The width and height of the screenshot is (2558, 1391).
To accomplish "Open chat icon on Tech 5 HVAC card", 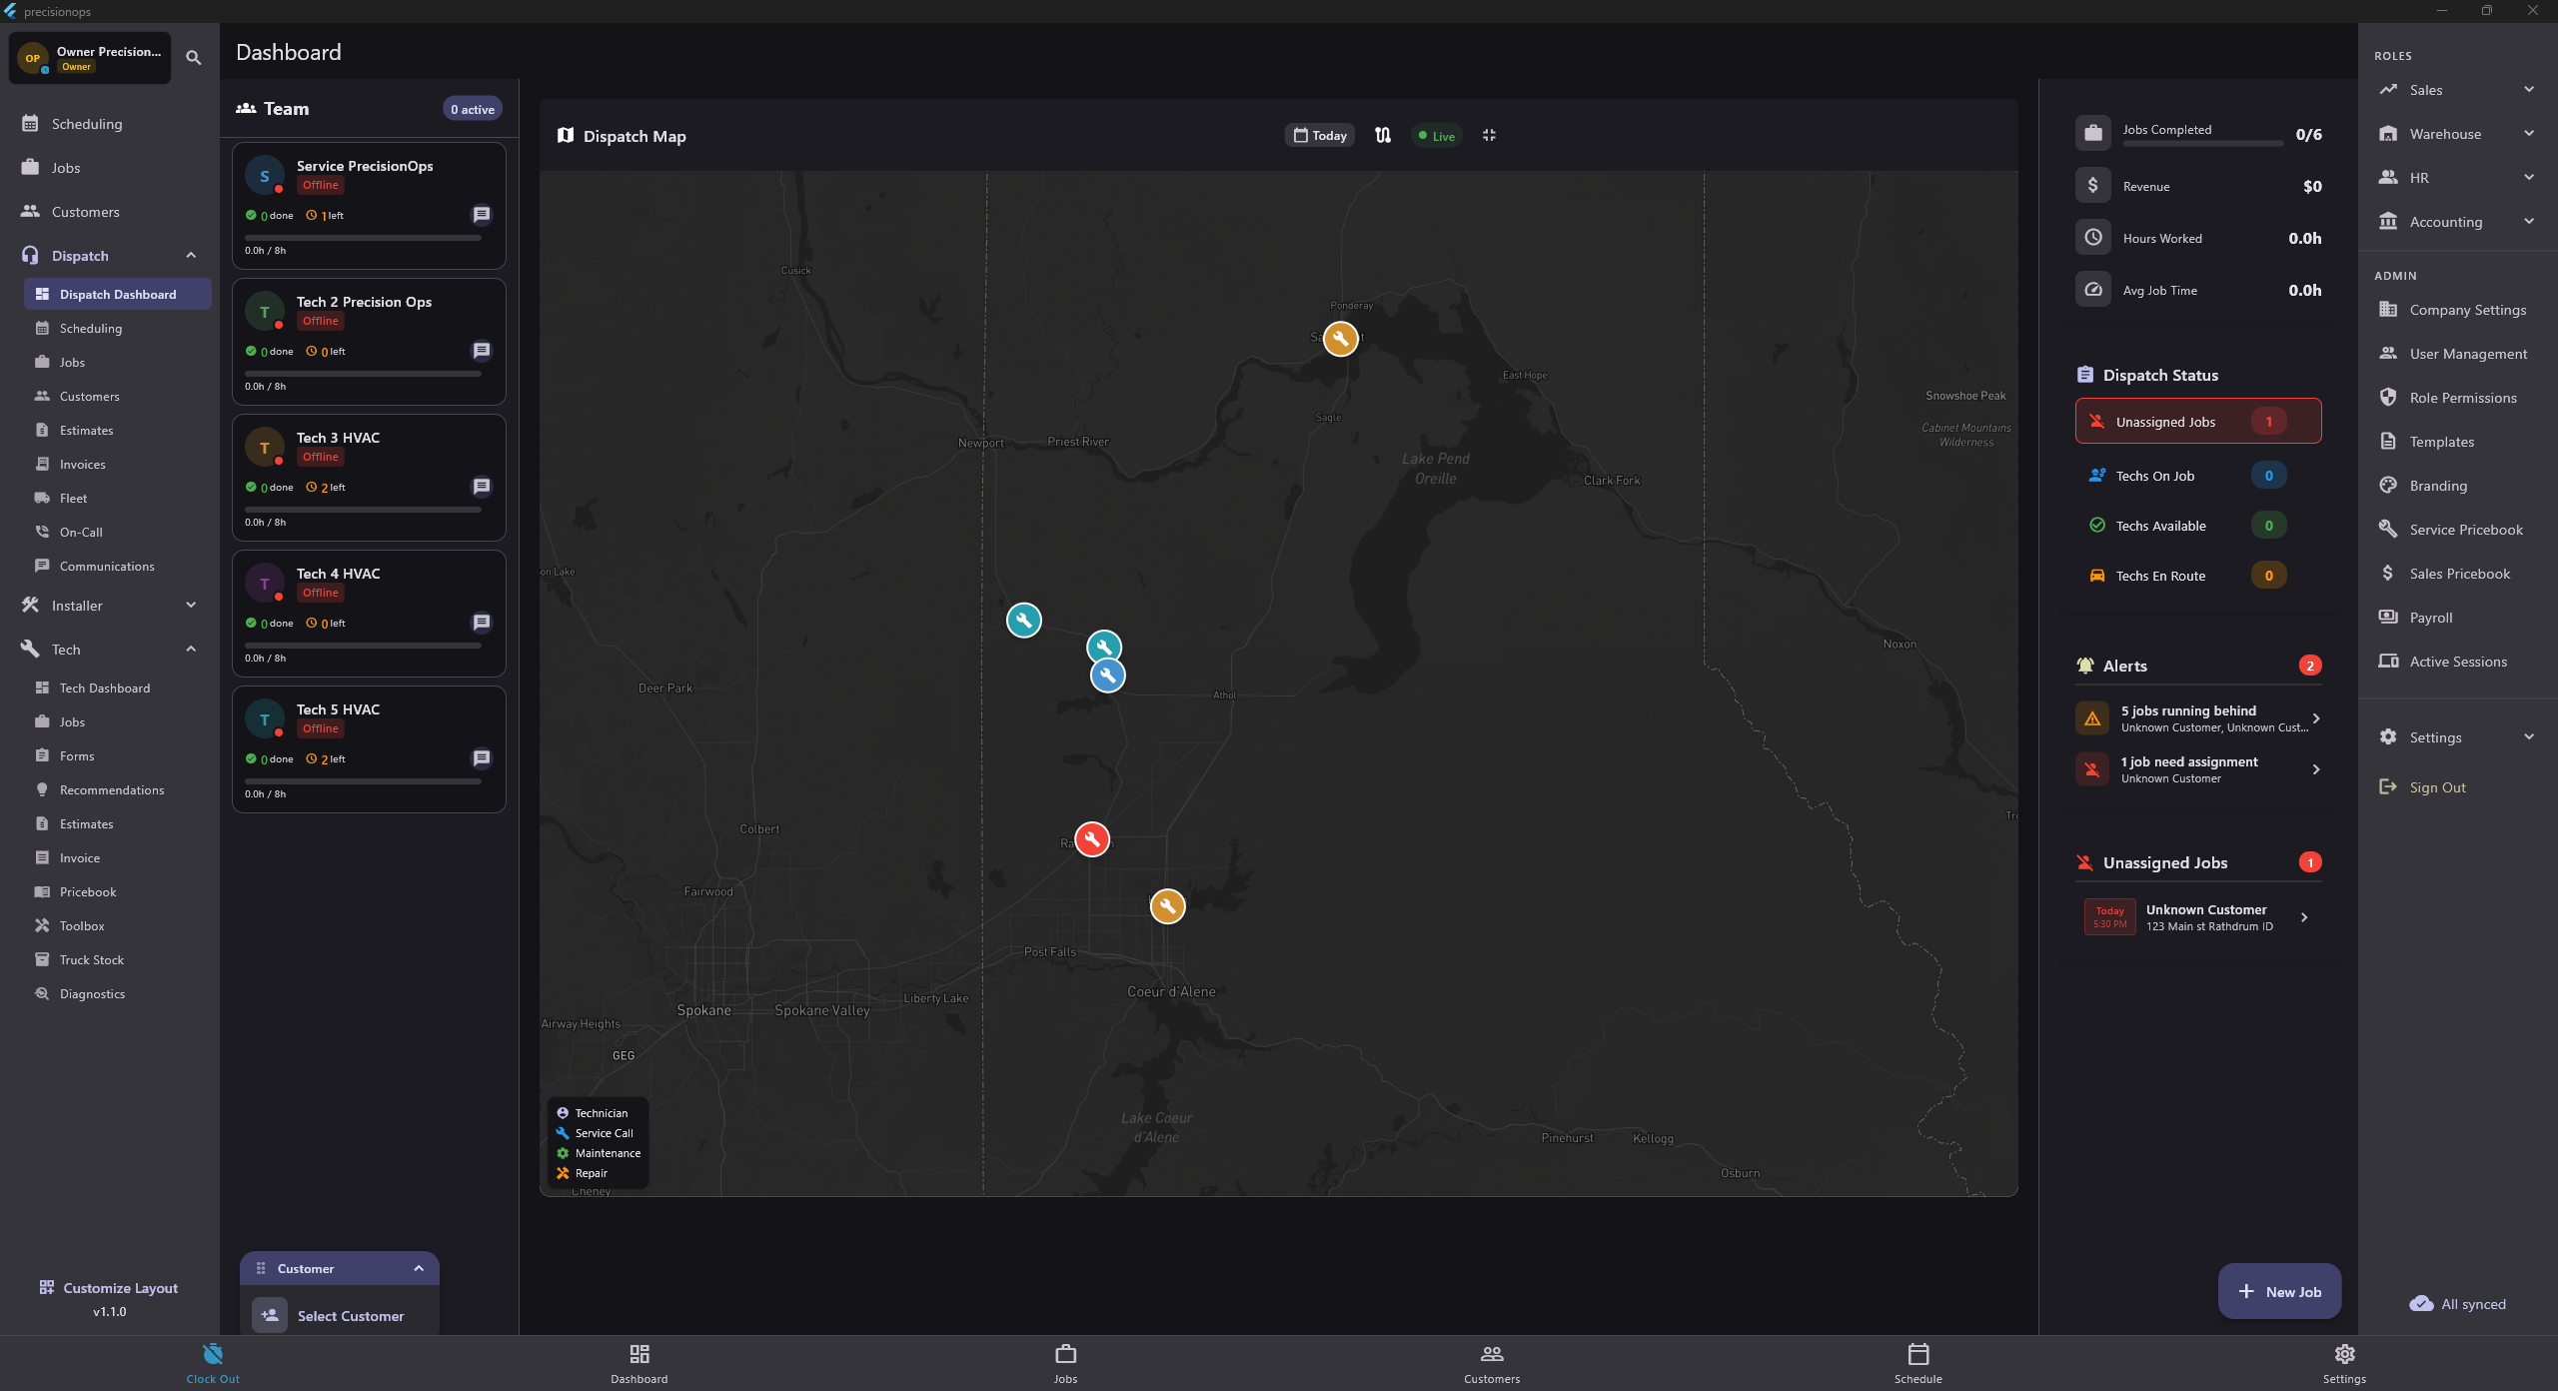I will 482,758.
